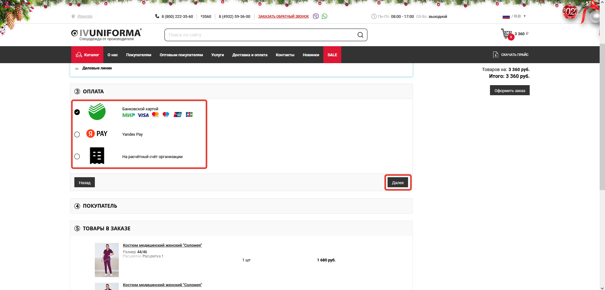This screenshot has height=290, width=605.
Task: Click the page vertical scrollbar
Action: (x=602, y=126)
